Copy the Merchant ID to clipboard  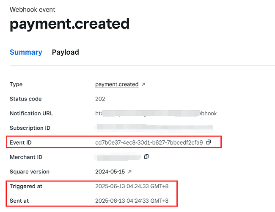pos(146,157)
